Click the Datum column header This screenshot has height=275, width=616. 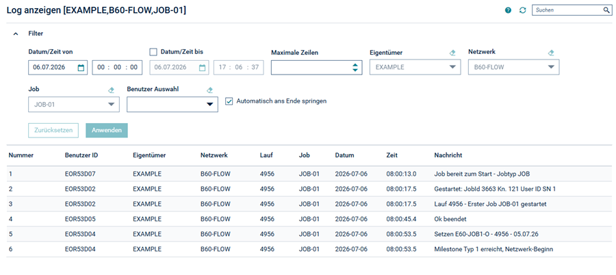(344, 155)
